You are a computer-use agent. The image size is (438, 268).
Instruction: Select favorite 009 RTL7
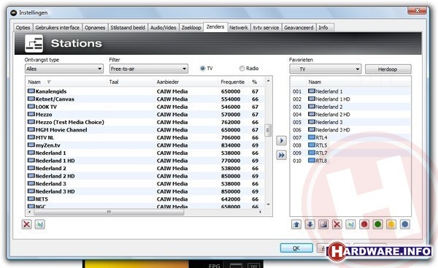pos(350,153)
